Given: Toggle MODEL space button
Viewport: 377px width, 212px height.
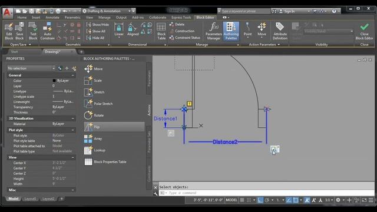Looking at the screenshot, I should point(232,200).
